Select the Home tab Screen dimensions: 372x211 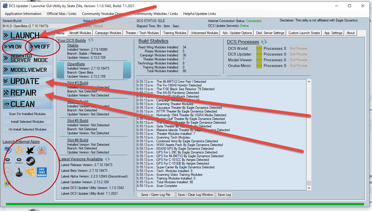[x=61, y=33]
